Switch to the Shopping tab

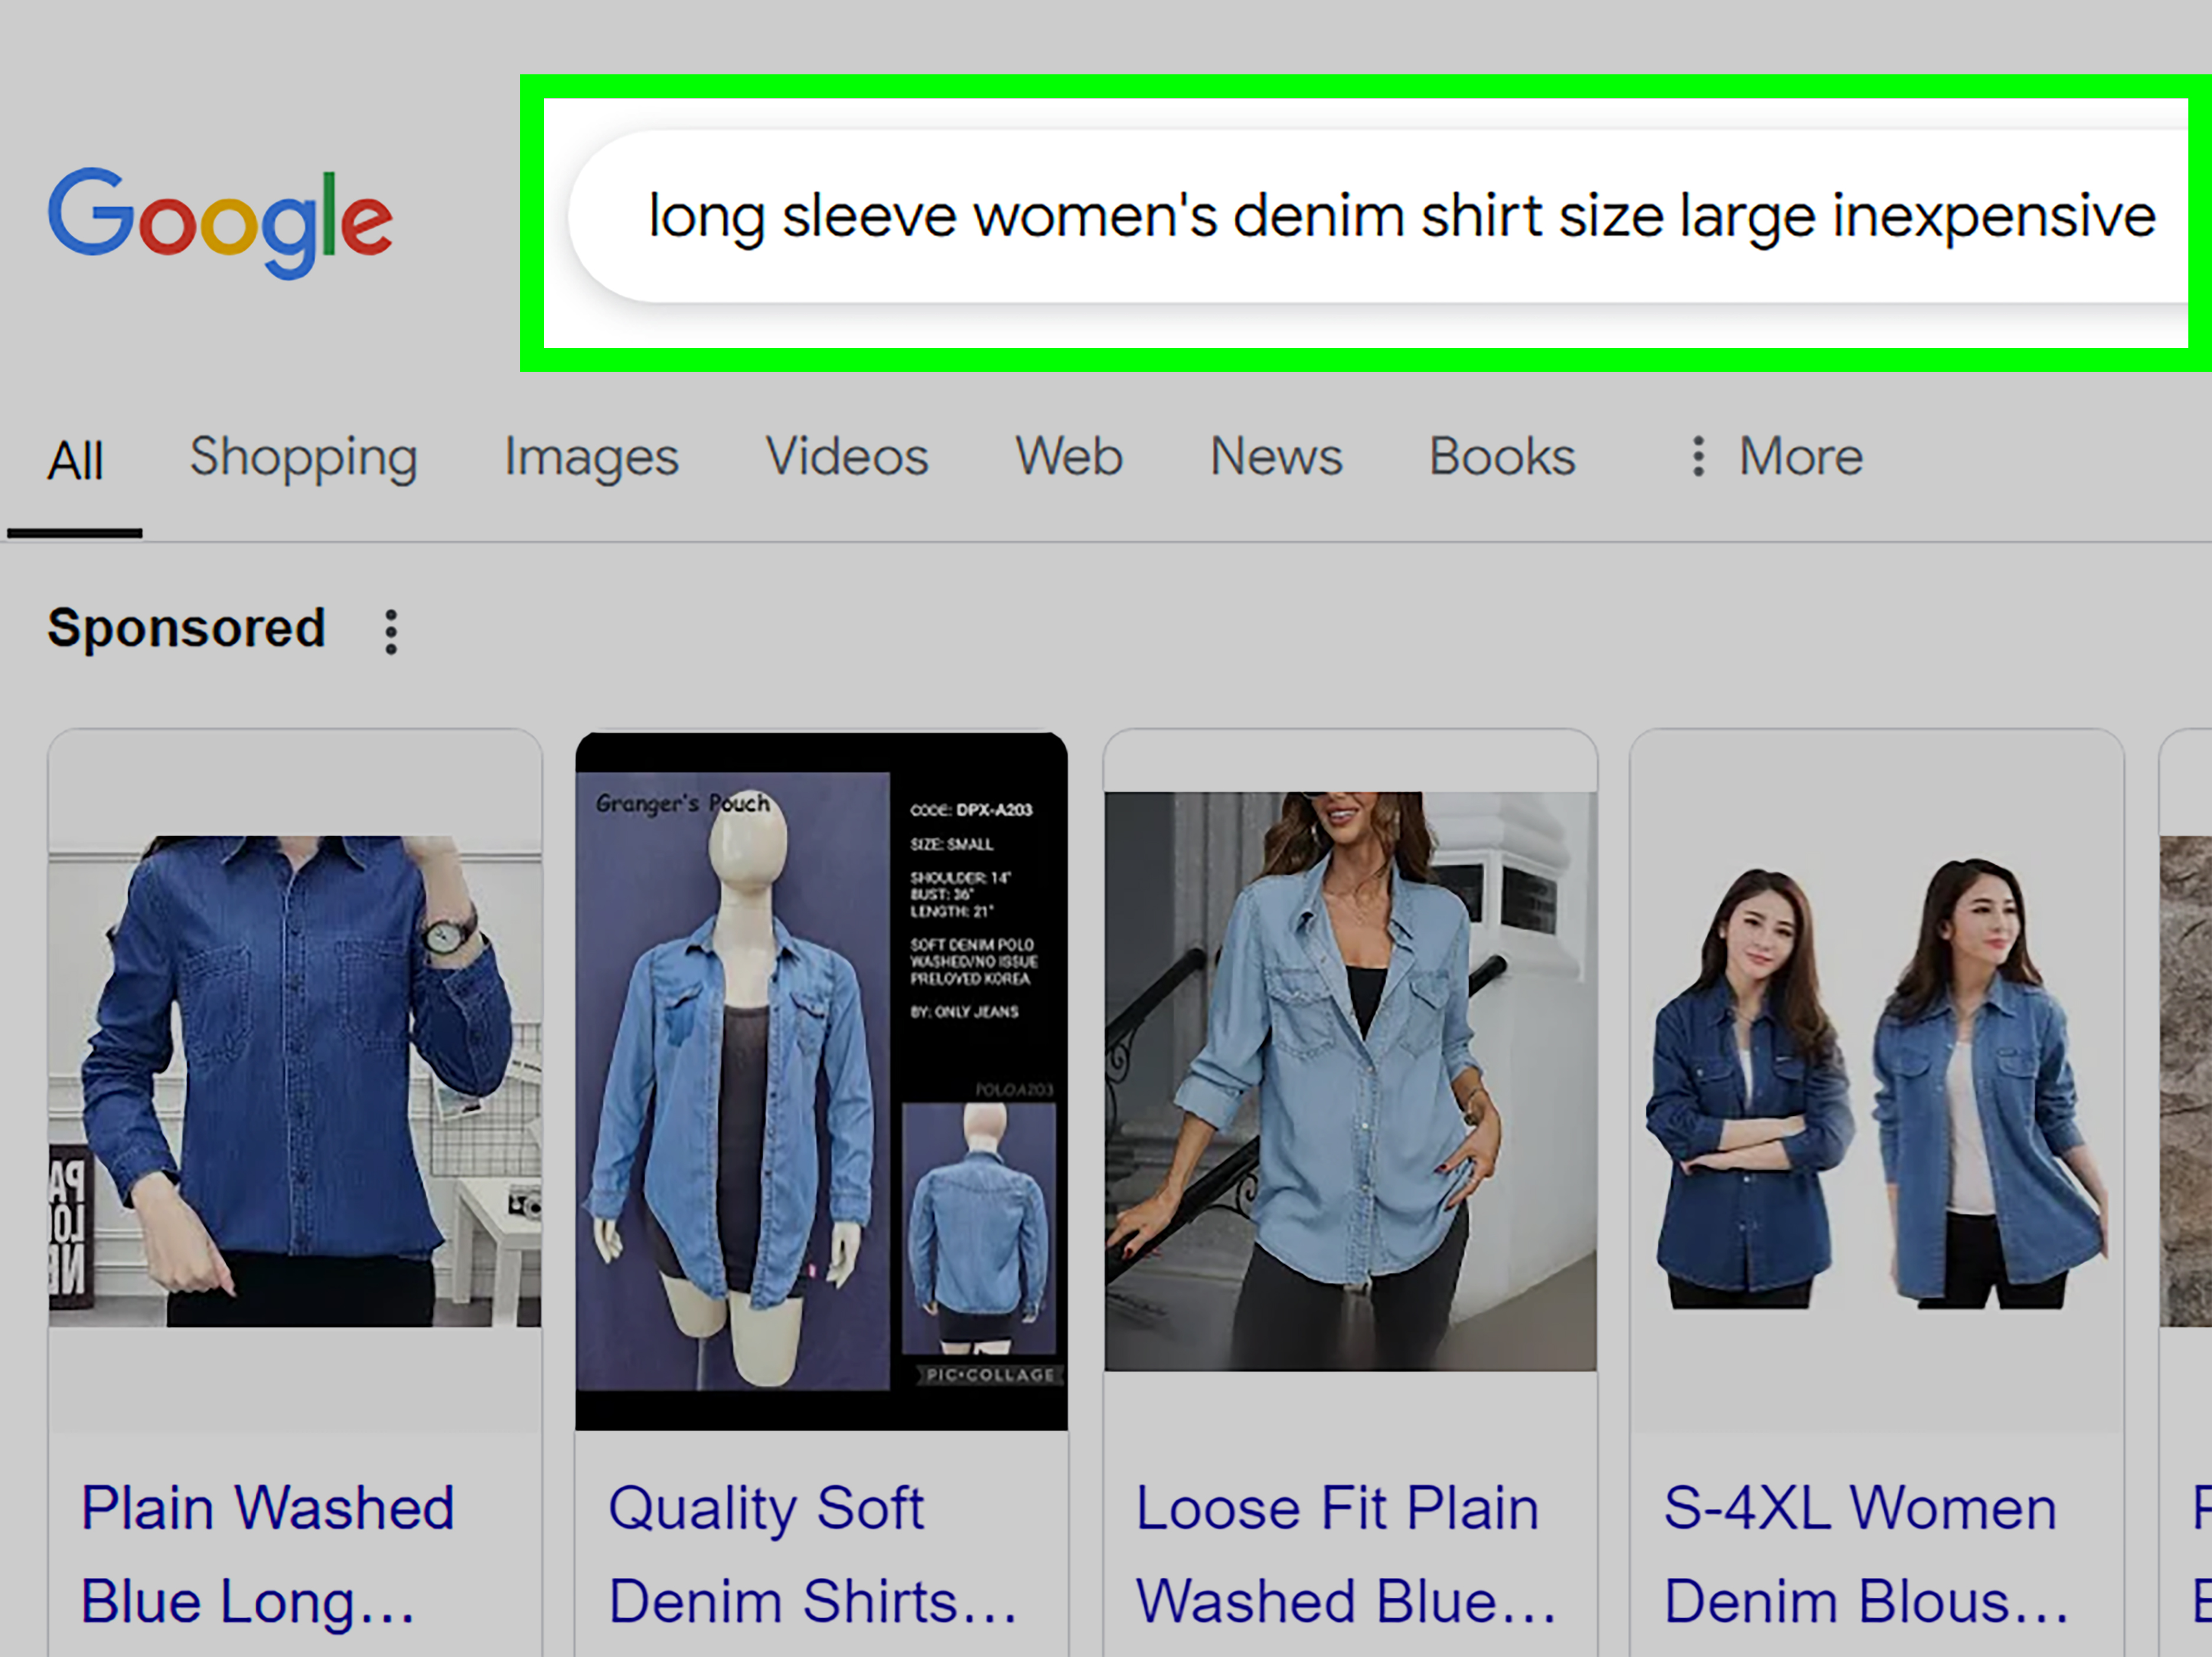(x=304, y=457)
